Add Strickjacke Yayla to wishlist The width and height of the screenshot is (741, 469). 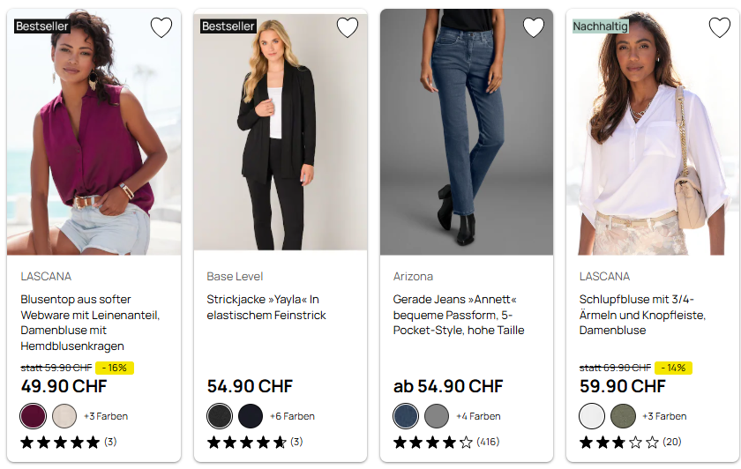(x=348, y=28)
